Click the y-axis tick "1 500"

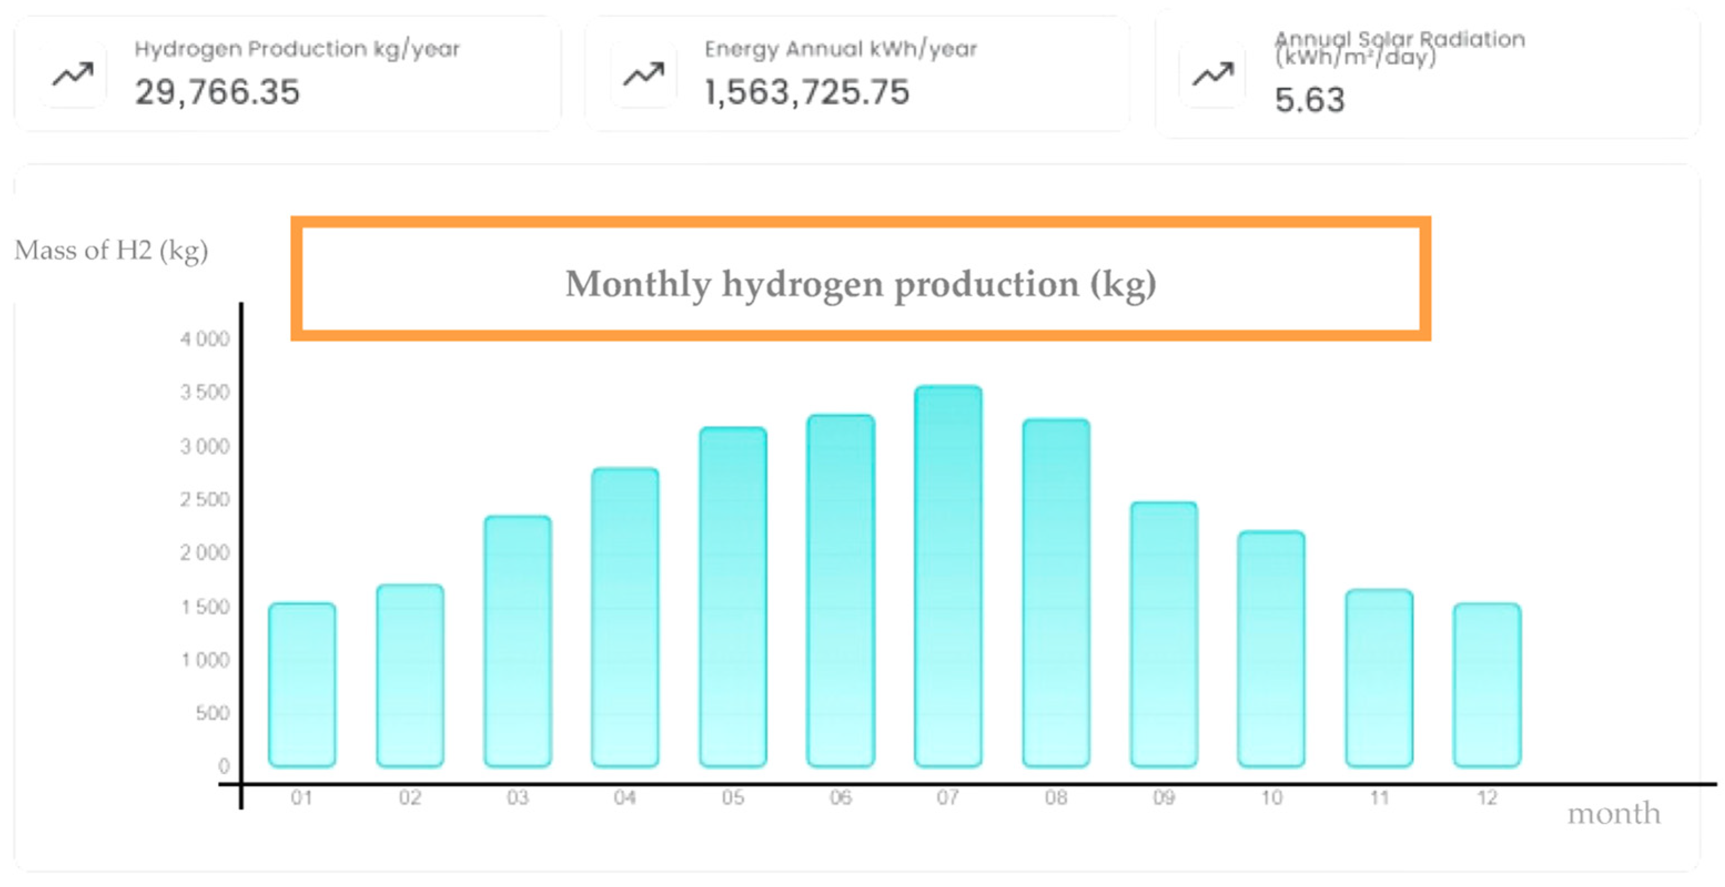[205, 607]
